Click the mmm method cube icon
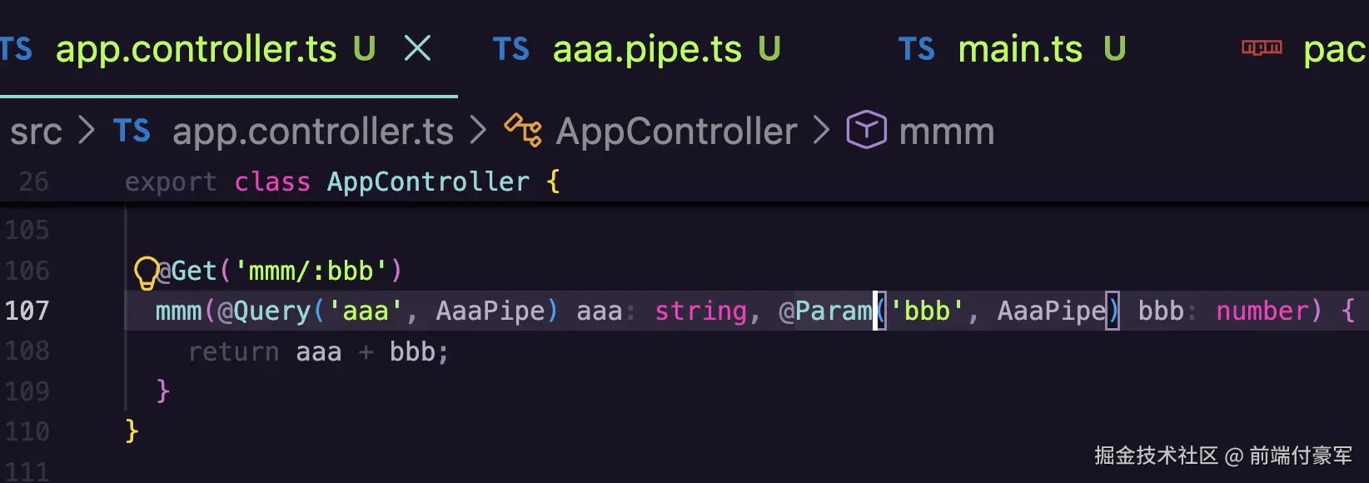 [866, 130]
